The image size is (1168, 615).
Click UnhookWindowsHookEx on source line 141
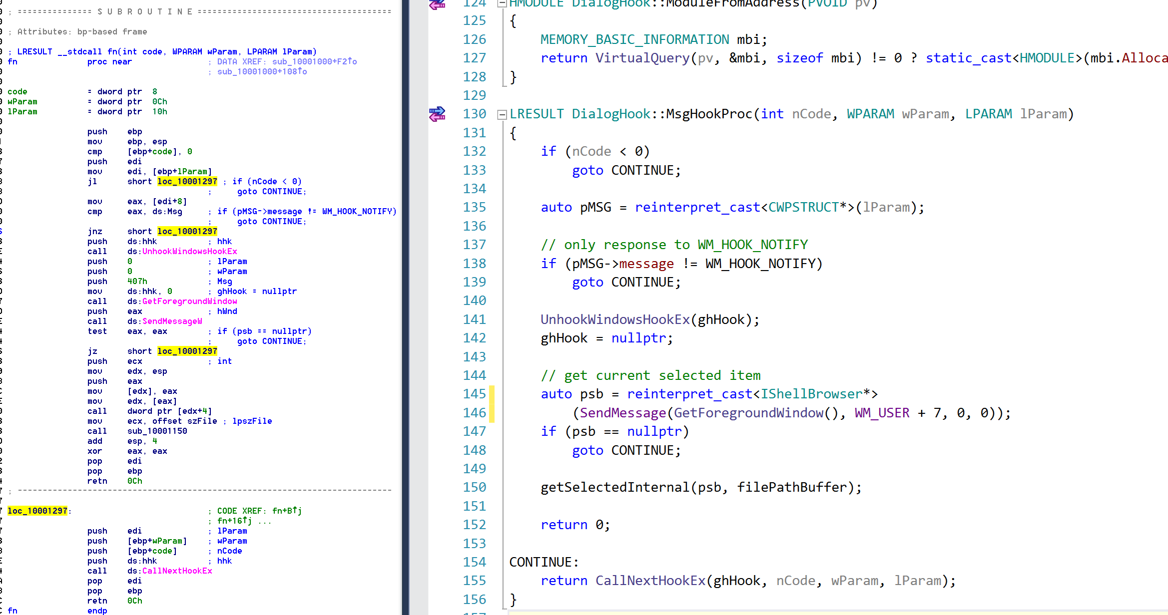[615, 319]
